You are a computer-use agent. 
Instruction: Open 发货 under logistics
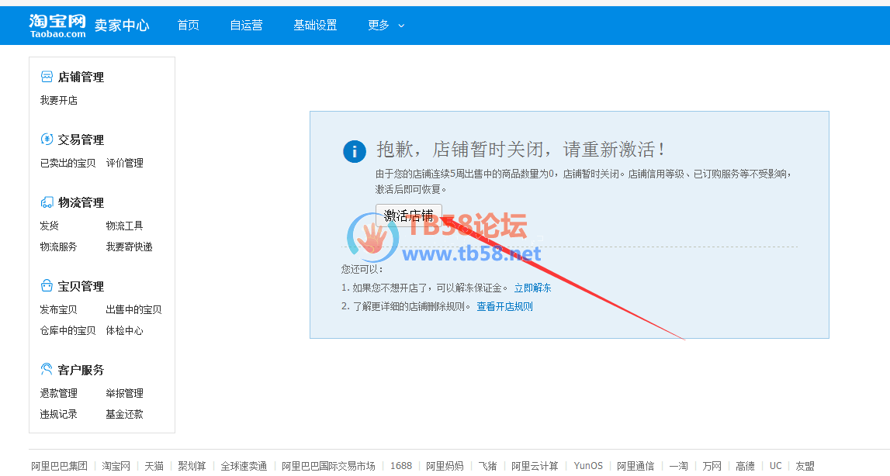tap(50, 226)
